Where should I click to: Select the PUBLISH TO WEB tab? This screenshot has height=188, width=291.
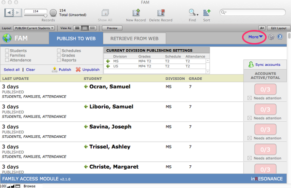(x=76, y=38)
